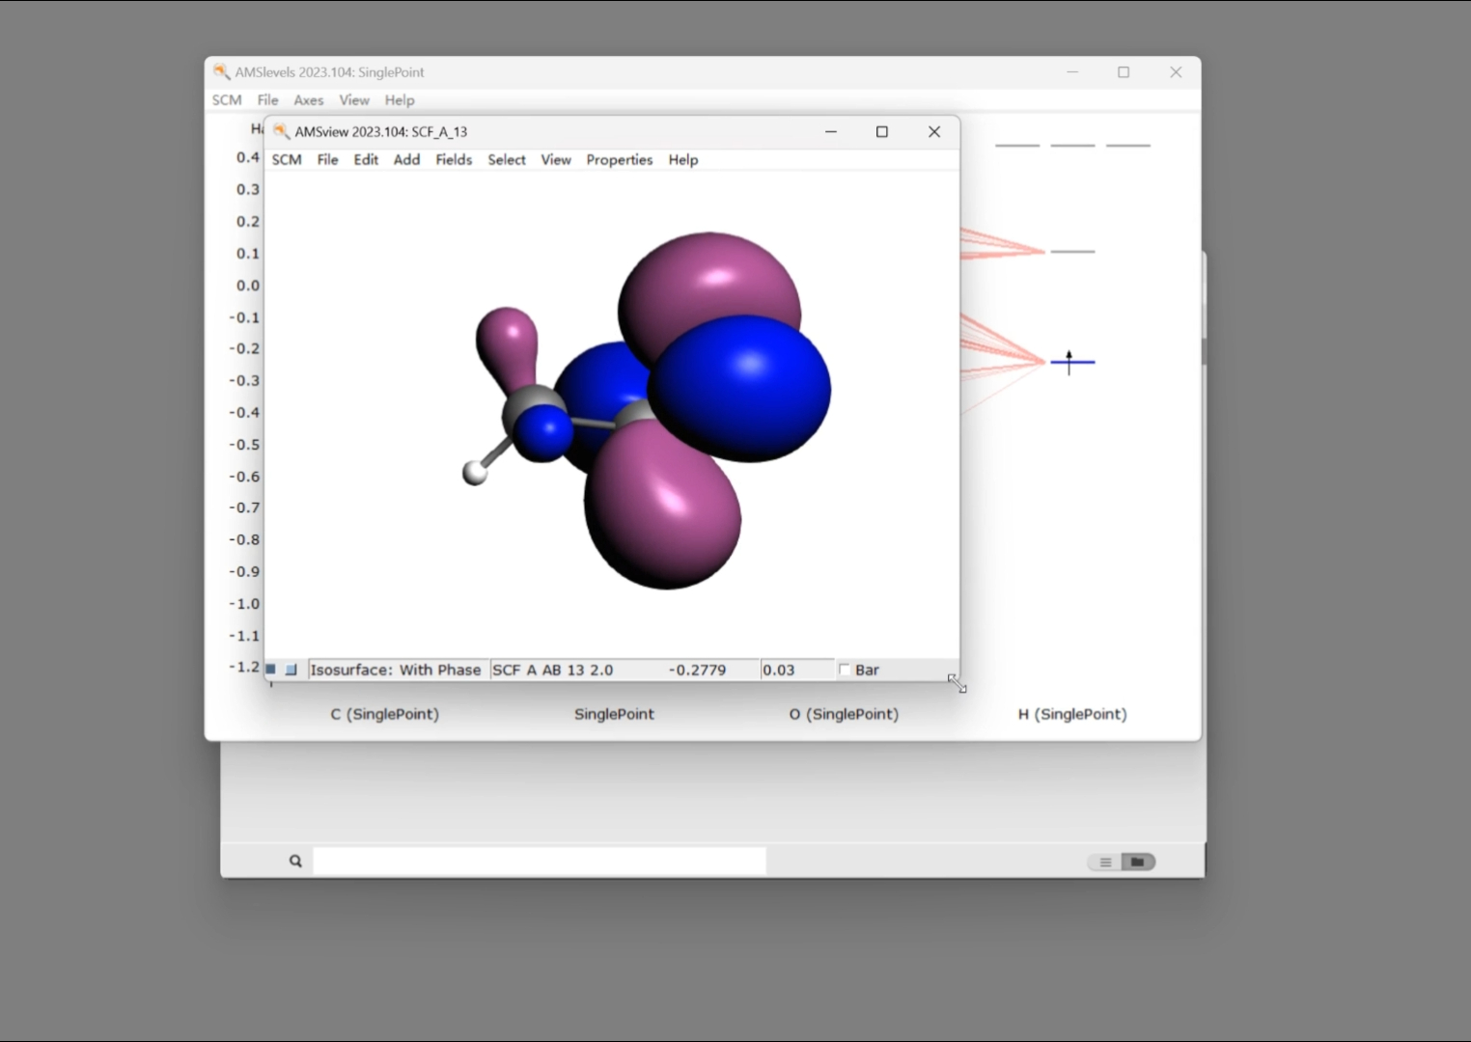The image size is (1471, 1042).
Task: Open Add menu in AMSview
Action: 406,160
